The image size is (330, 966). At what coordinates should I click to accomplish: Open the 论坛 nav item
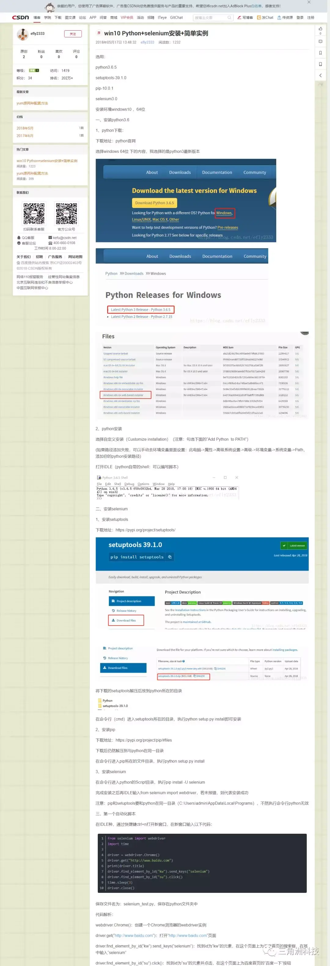83,18
